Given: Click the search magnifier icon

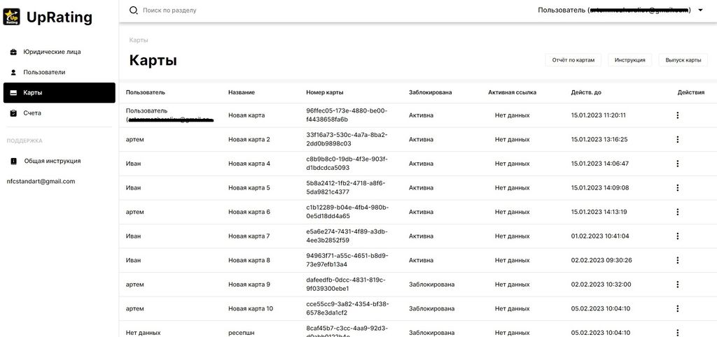Looking at the screenshot, I should coord(134,10).
